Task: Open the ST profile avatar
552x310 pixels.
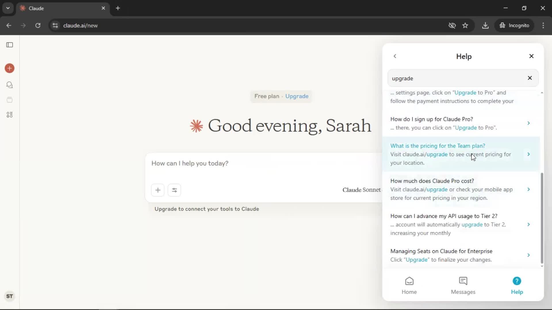Action: tap(9, 296)
